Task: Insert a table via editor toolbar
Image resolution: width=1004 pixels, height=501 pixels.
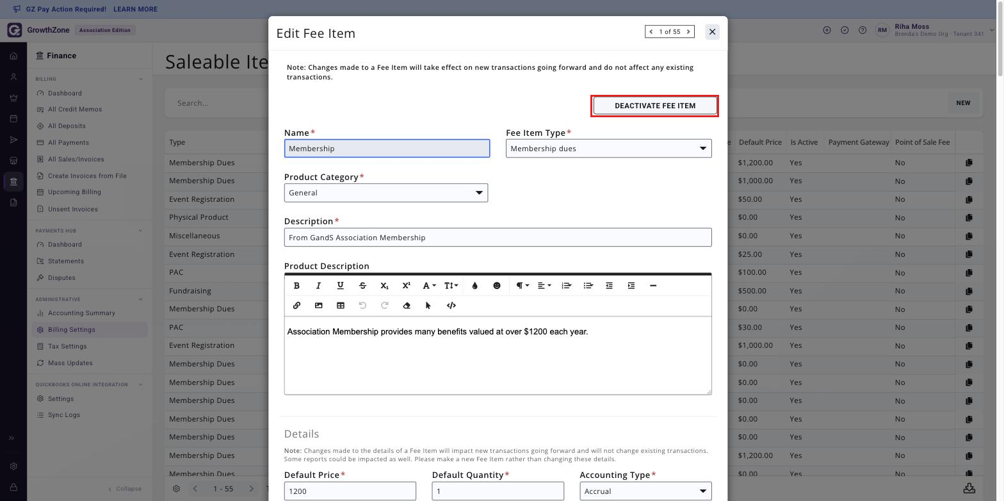Action: click(340, 306)
